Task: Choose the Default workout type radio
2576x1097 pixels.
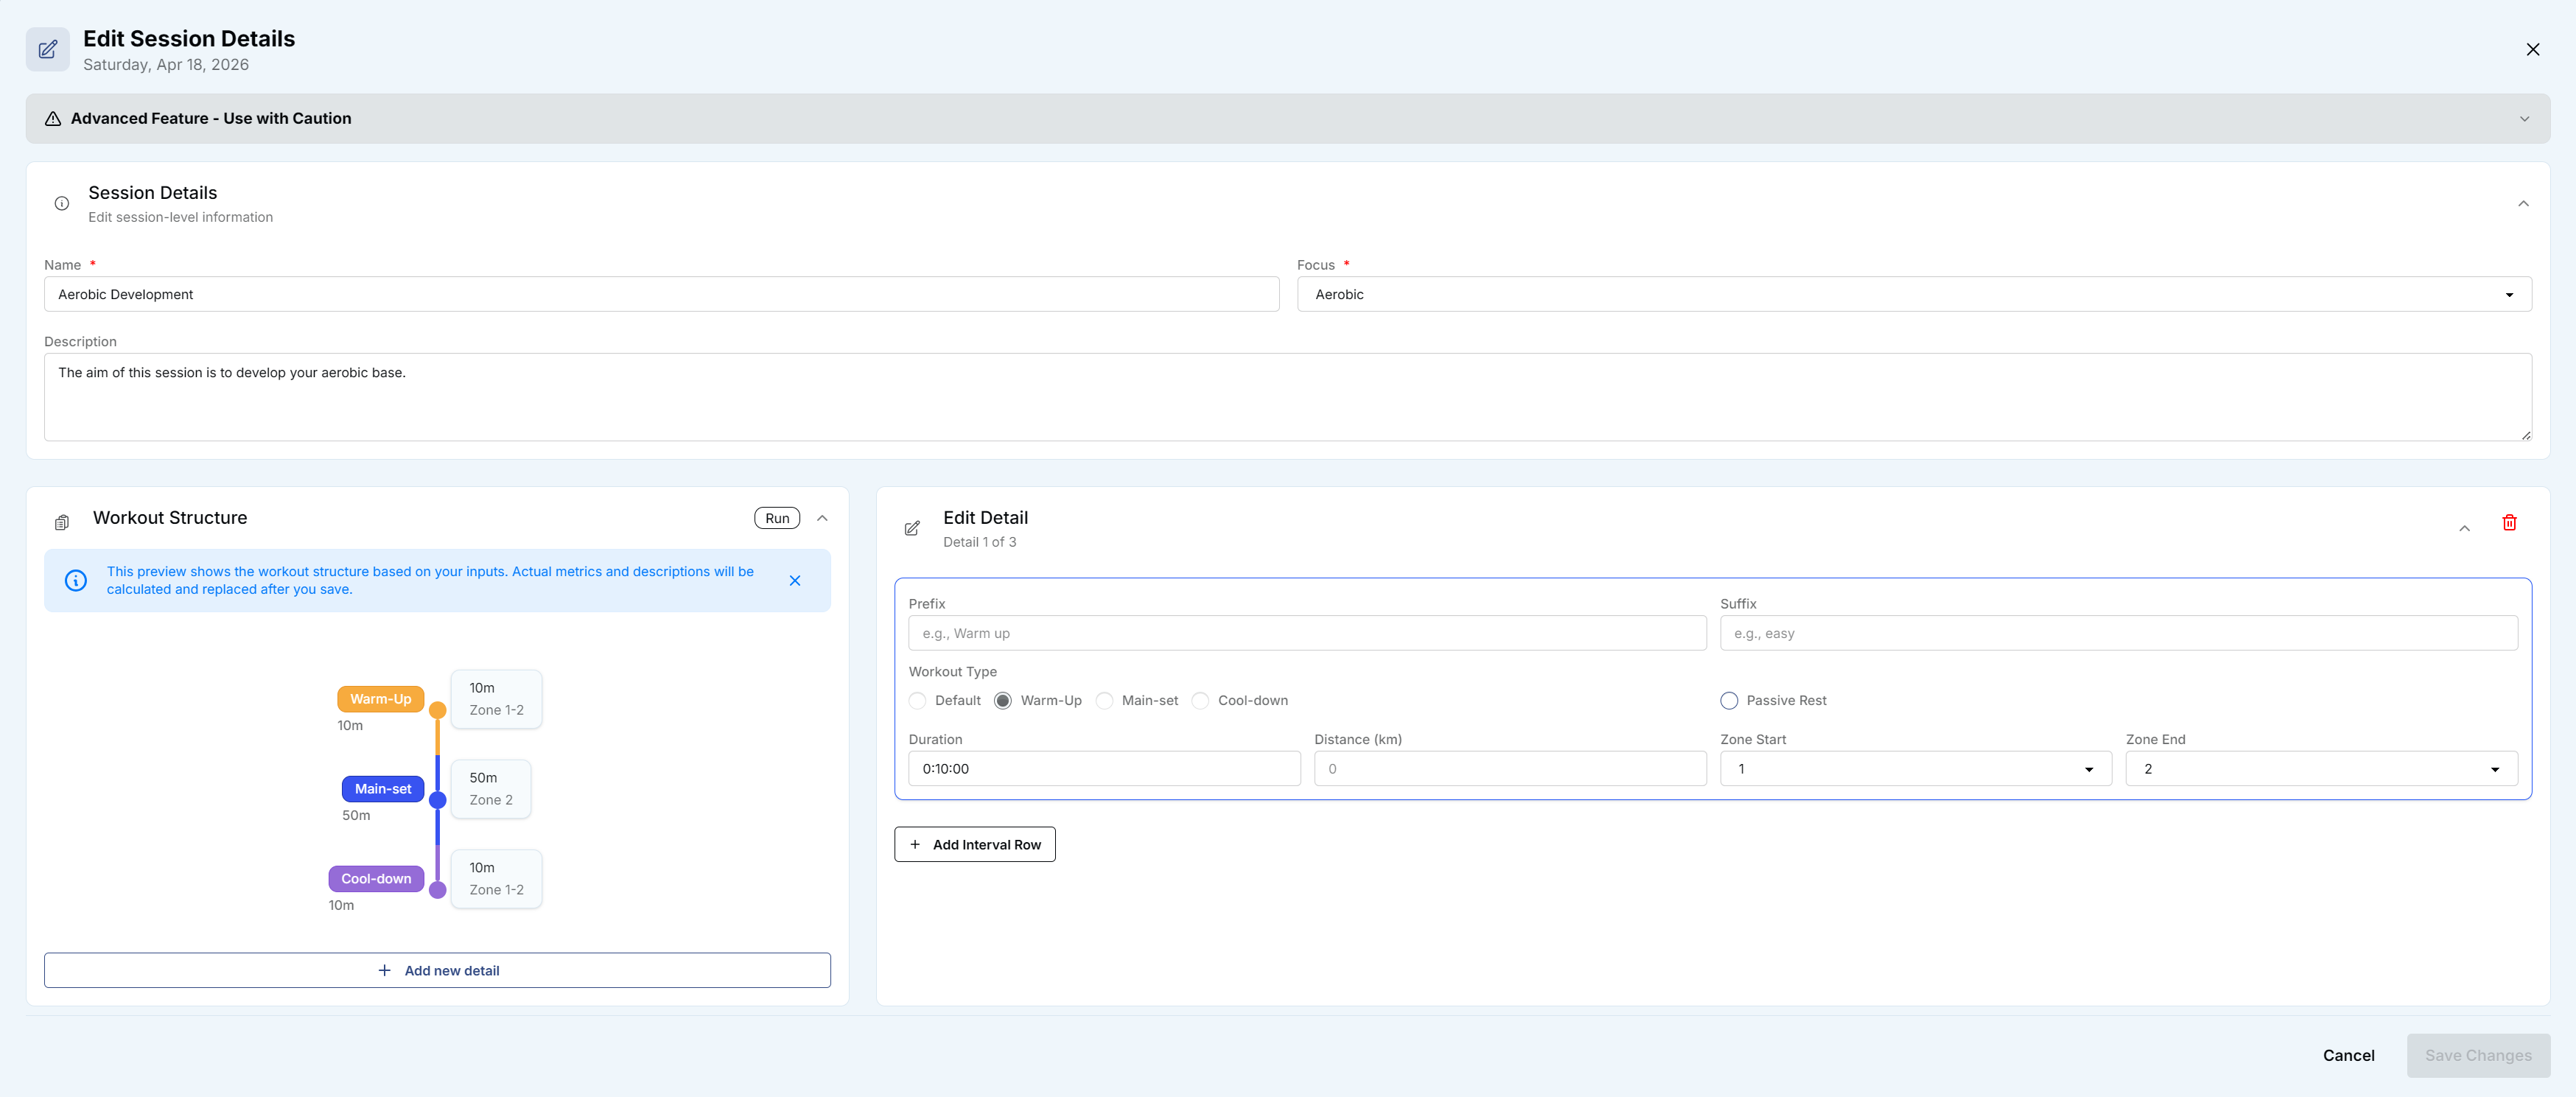Action: click(917, 700)
